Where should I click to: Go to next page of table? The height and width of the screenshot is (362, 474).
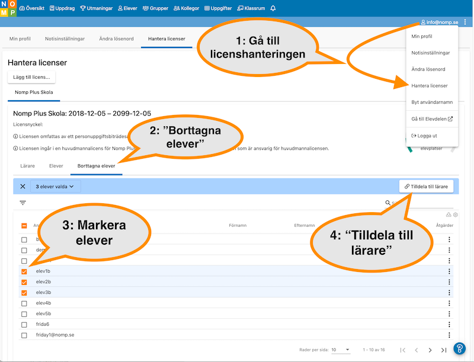(x=430, y=350)
